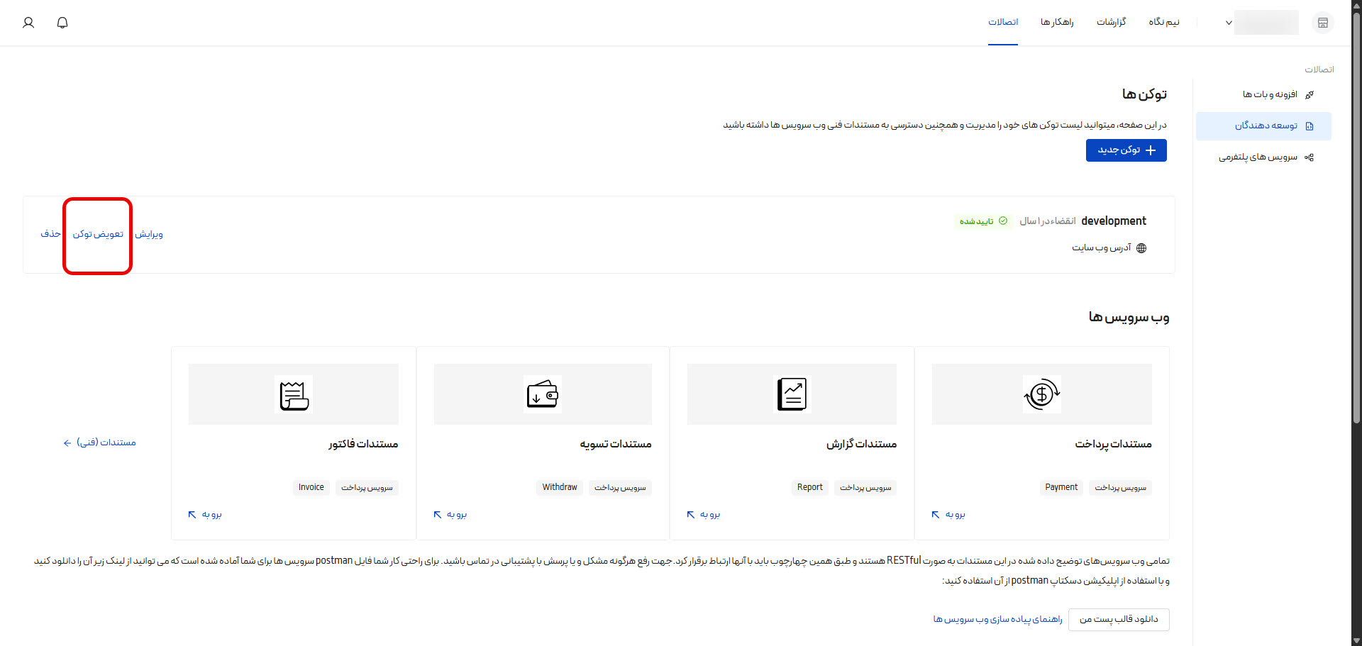Click the withdraw wallet icon
1362x646 pixels.
[x=543, y=394]
